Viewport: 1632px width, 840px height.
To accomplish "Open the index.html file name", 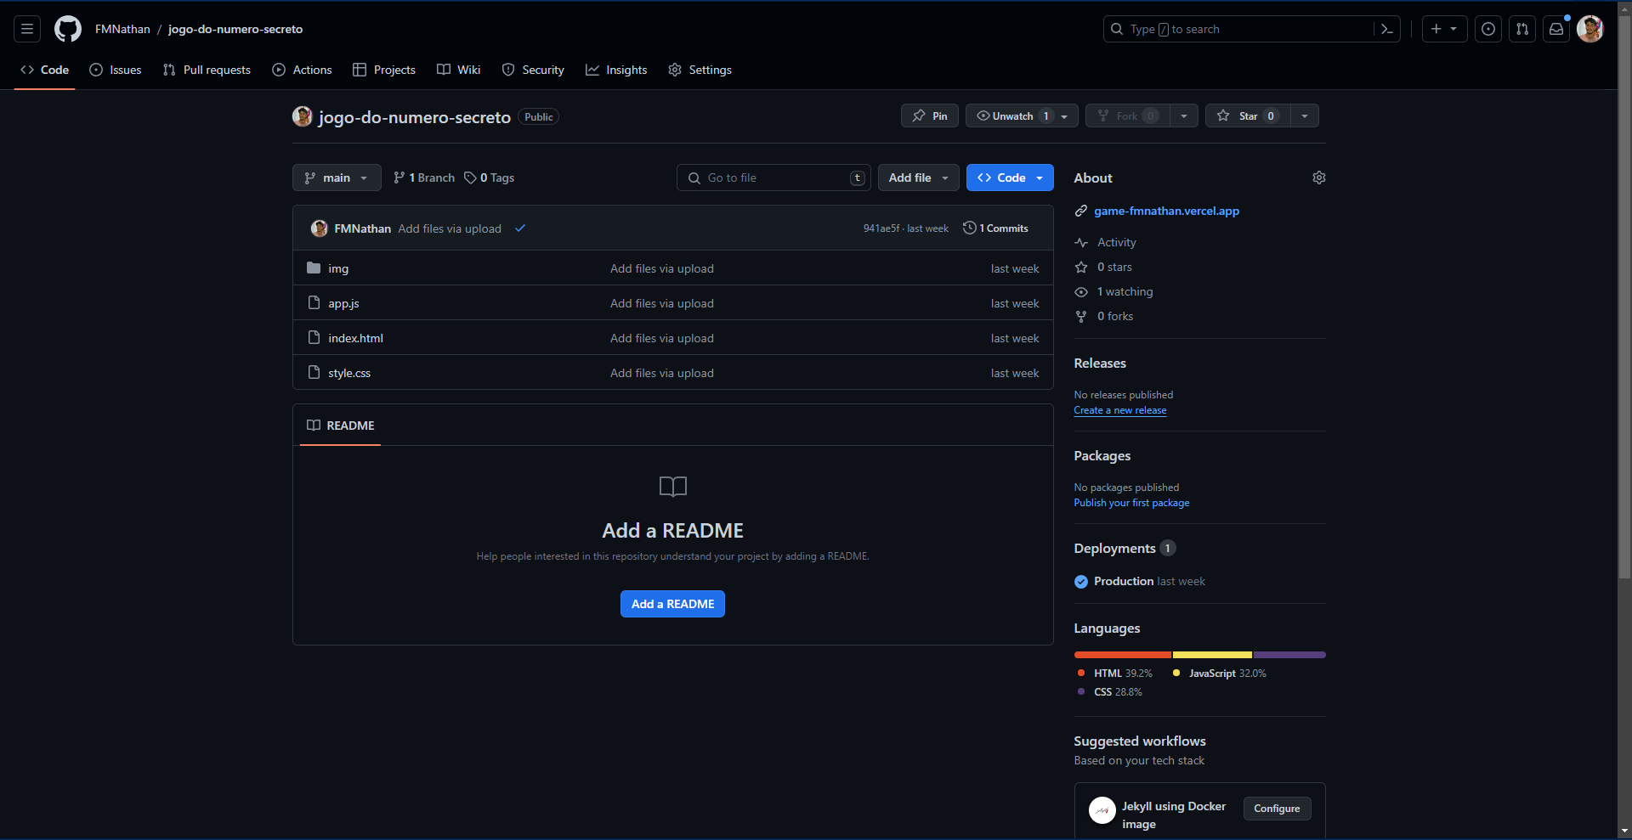I will (355, 338).
